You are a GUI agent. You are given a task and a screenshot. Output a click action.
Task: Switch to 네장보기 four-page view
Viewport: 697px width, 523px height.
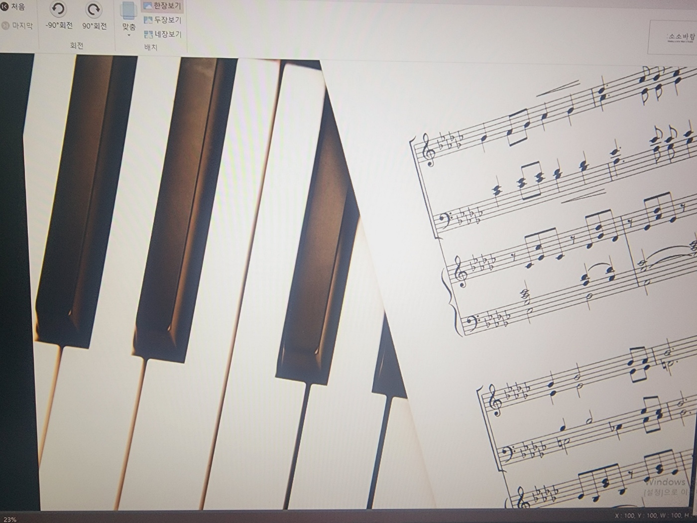163,34
